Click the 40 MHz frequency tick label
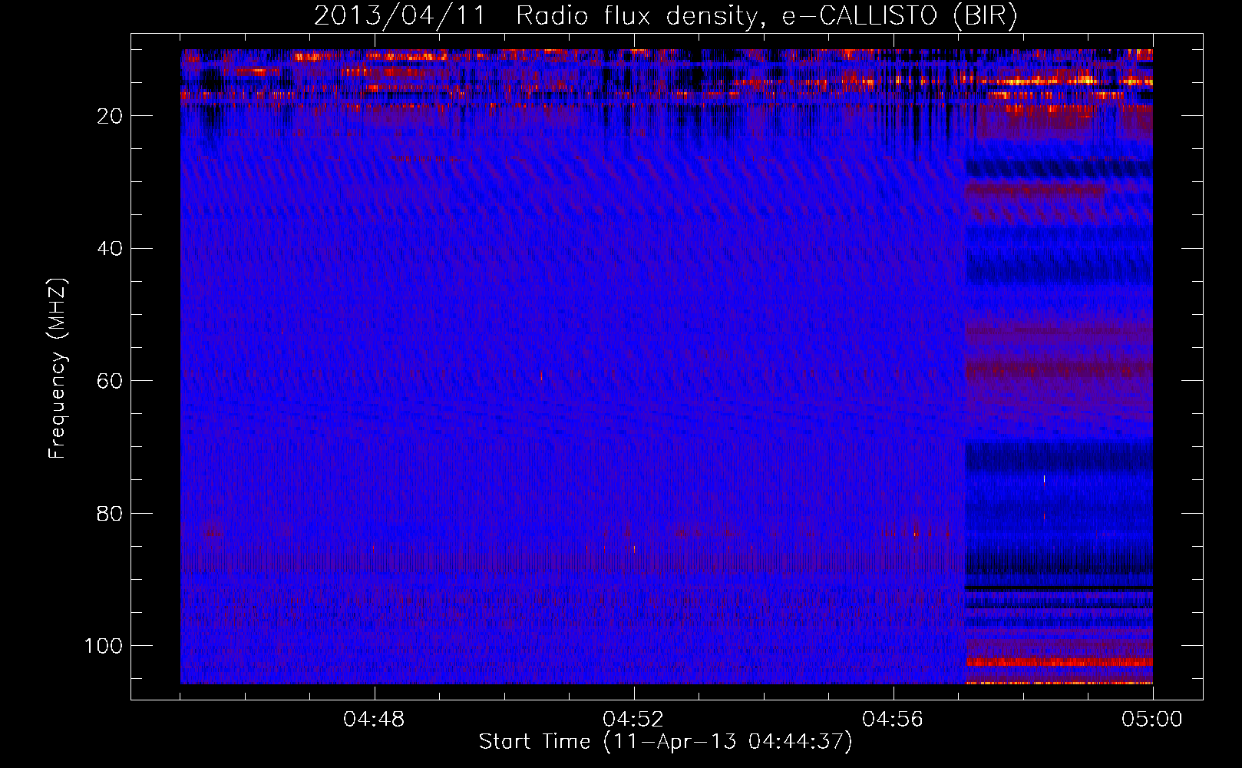1242x768 pixels. click(110, 249)
